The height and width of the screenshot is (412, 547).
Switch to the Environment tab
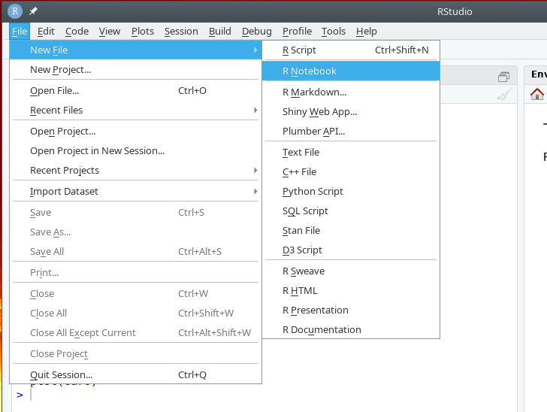[x=539, y=74]
